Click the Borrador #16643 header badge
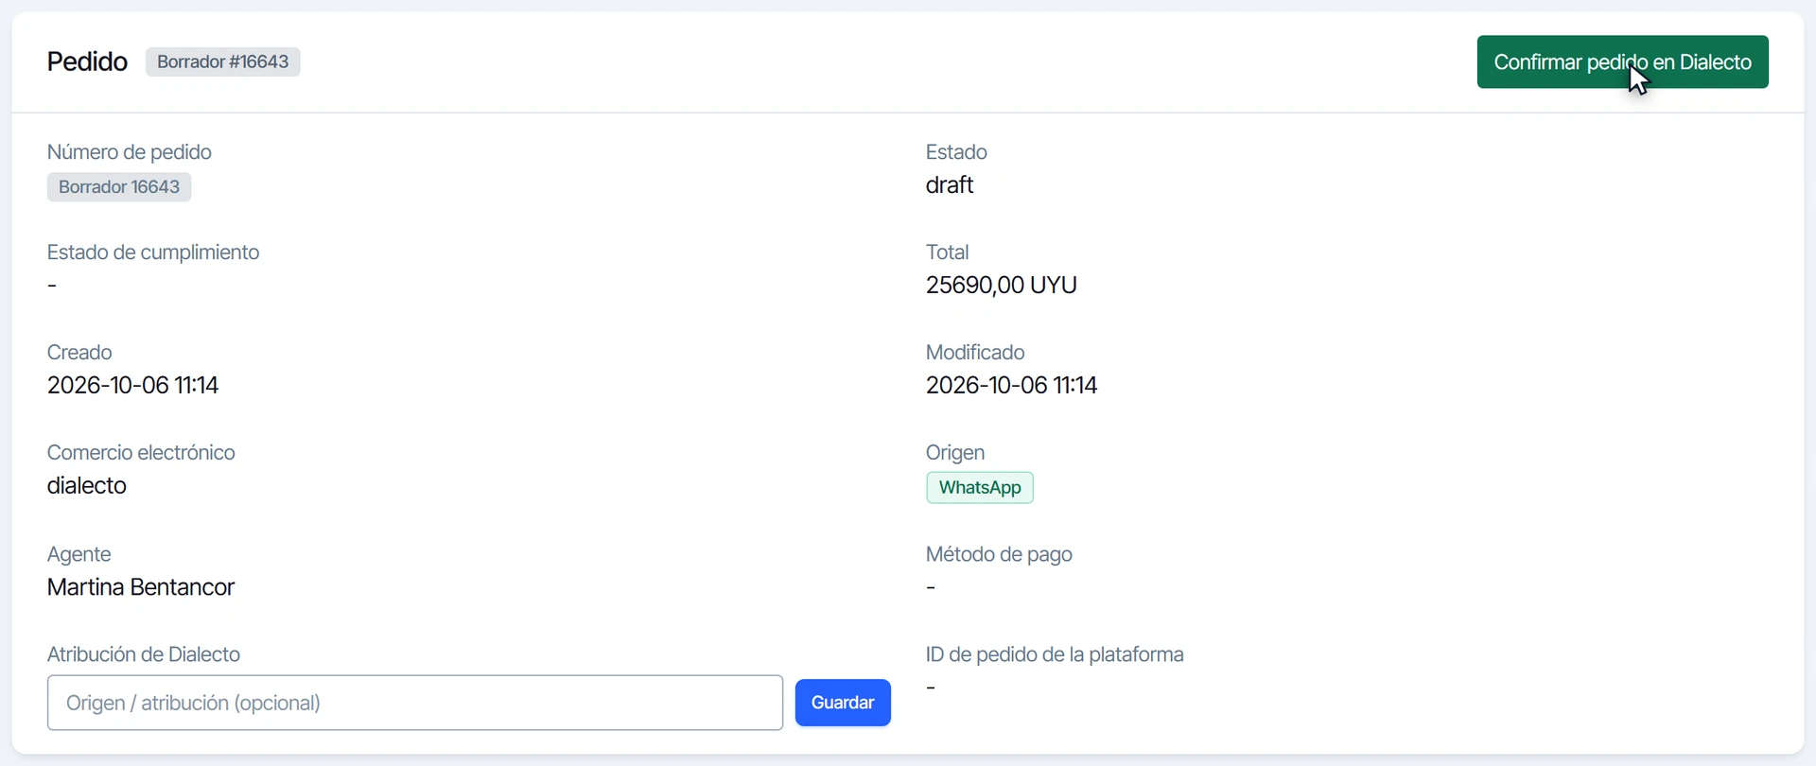The height and width of the screenshot is (766, 1816). (223, 62)
